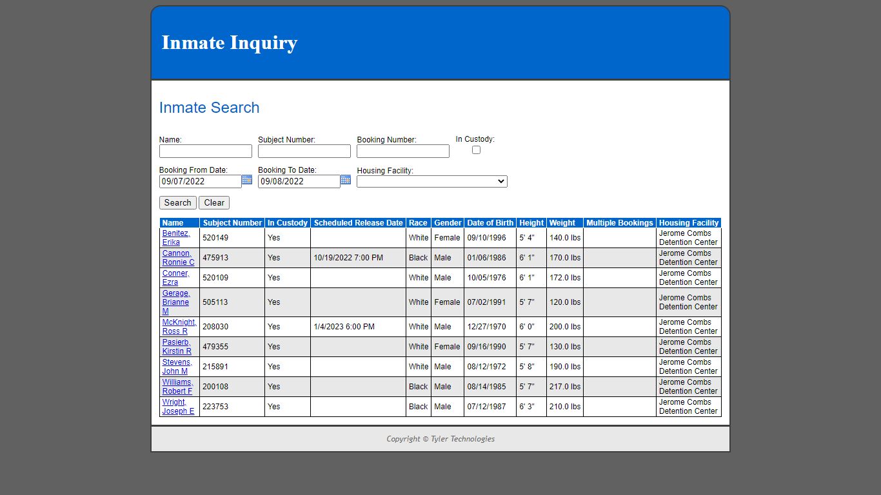This screenshot has height=495, width=881.
Task: Open the Booking To Date calendar picker
Action: pyautogui.click(x=346, y=180)
